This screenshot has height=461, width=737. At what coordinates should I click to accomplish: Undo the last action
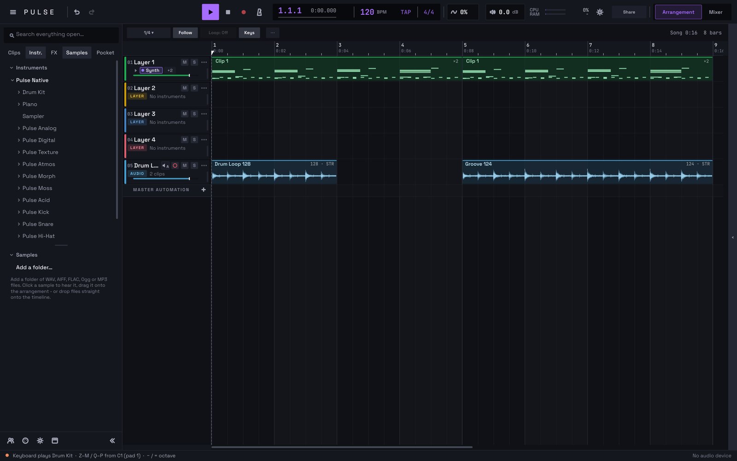point(77,12)
